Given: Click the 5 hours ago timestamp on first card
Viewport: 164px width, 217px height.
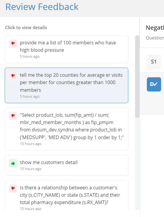Looking at the screenshot, I should (x=29, y=56).
